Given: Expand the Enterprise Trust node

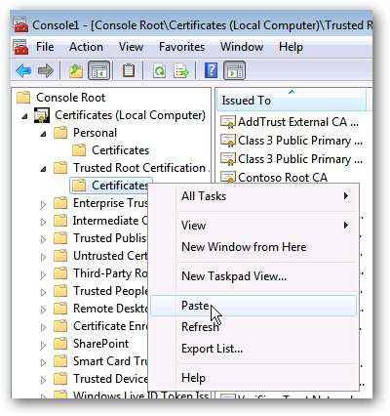Looking at the screenshot, I should tap(43, 204).
